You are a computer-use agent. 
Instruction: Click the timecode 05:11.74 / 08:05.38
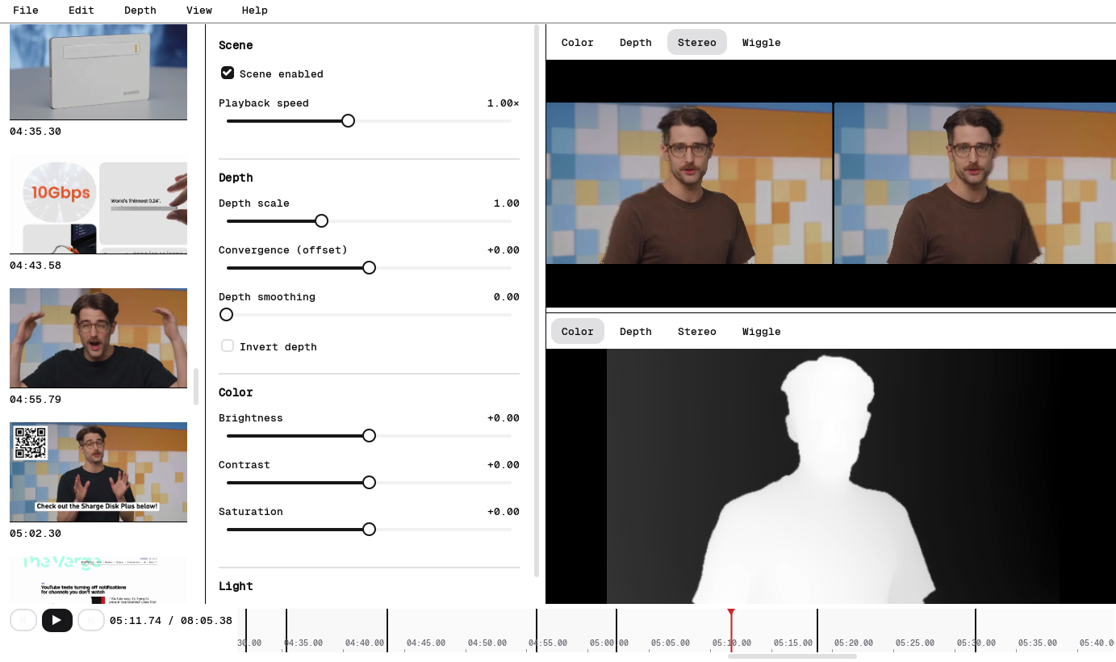[x=171, y=621]
